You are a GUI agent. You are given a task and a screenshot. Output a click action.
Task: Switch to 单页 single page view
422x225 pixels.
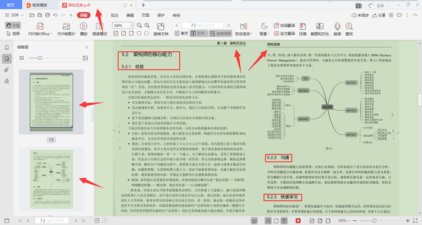[x=181, y=33]
